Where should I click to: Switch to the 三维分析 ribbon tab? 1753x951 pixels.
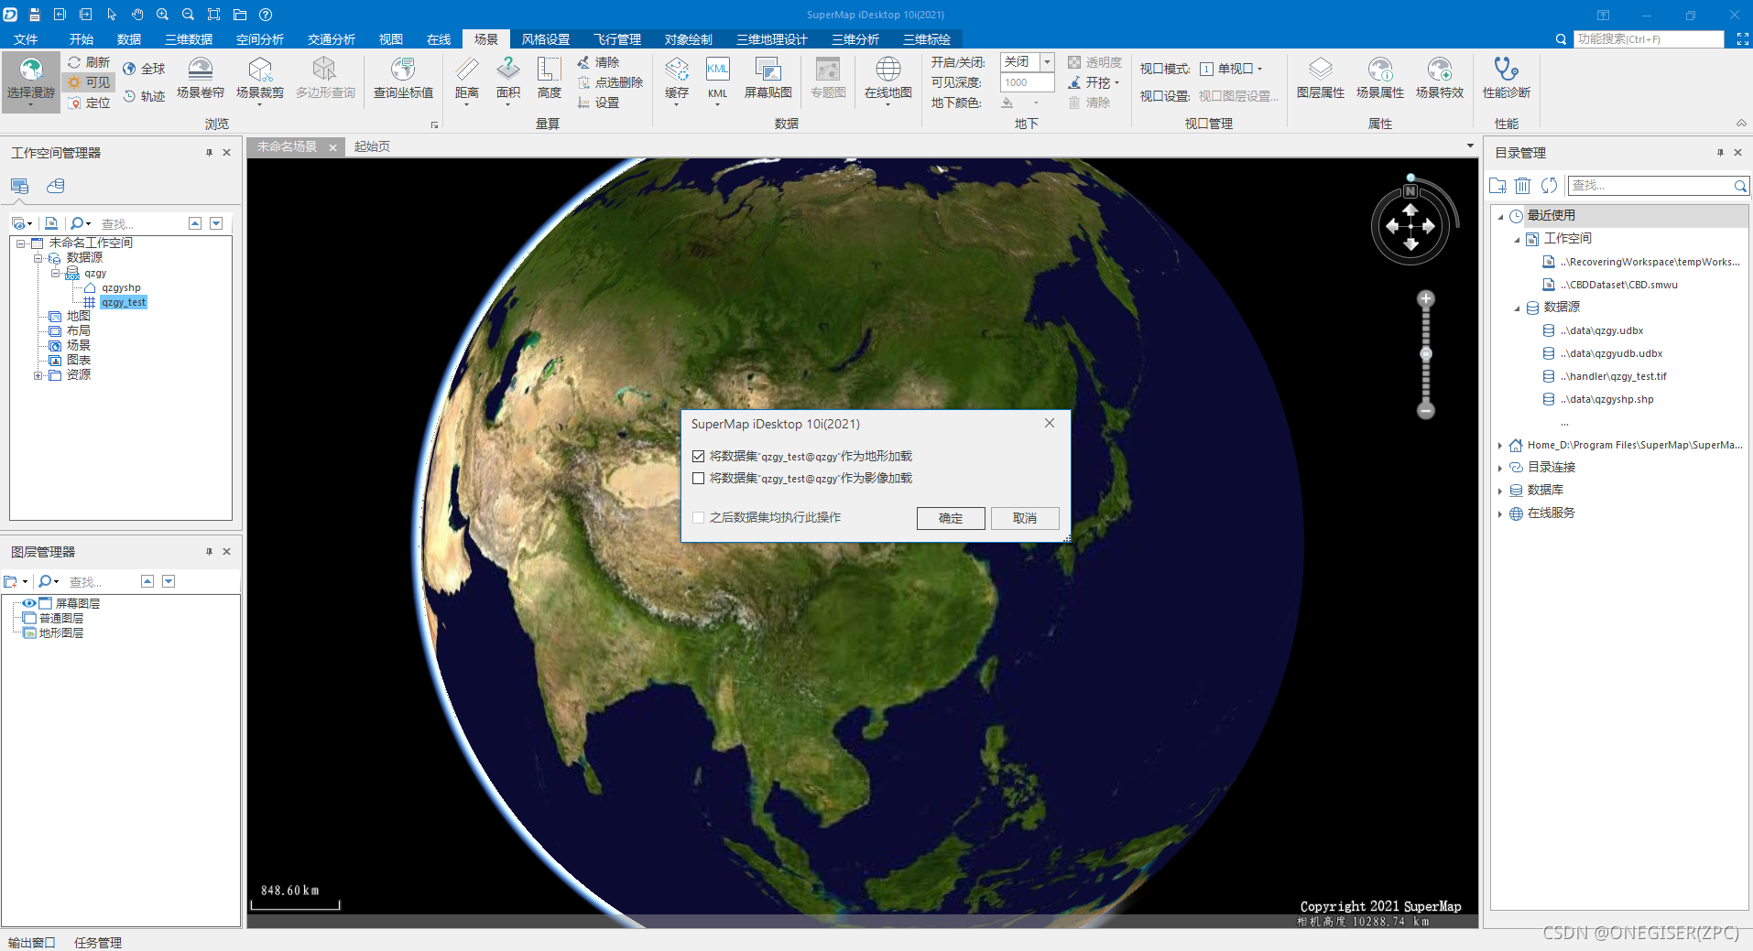click(855, 38)
